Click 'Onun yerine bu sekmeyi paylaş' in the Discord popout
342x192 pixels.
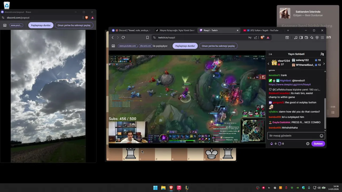tap(74, 25)
